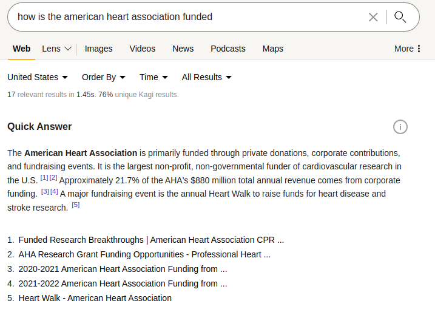Click citation reference [5]
Screen dimensions: 435x312
click(76, 205)
